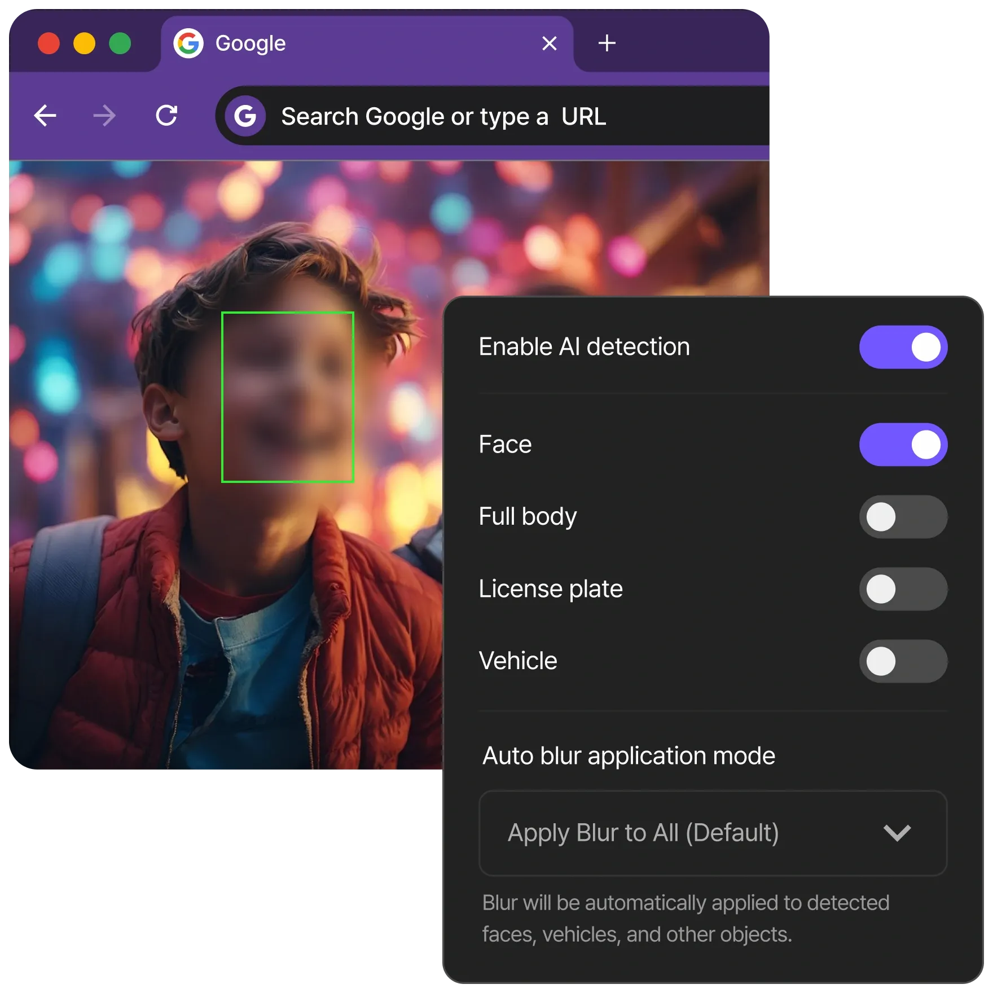Disable the Enable AI detection switch
Screen dimensions: 993x993
pos(903,347)
